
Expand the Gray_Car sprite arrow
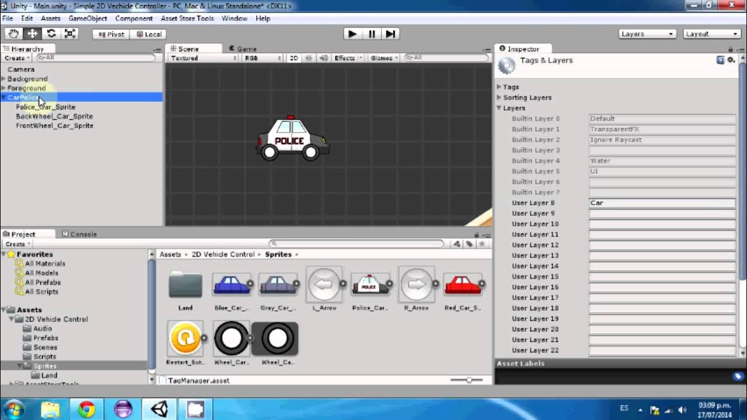coord(296,284)
